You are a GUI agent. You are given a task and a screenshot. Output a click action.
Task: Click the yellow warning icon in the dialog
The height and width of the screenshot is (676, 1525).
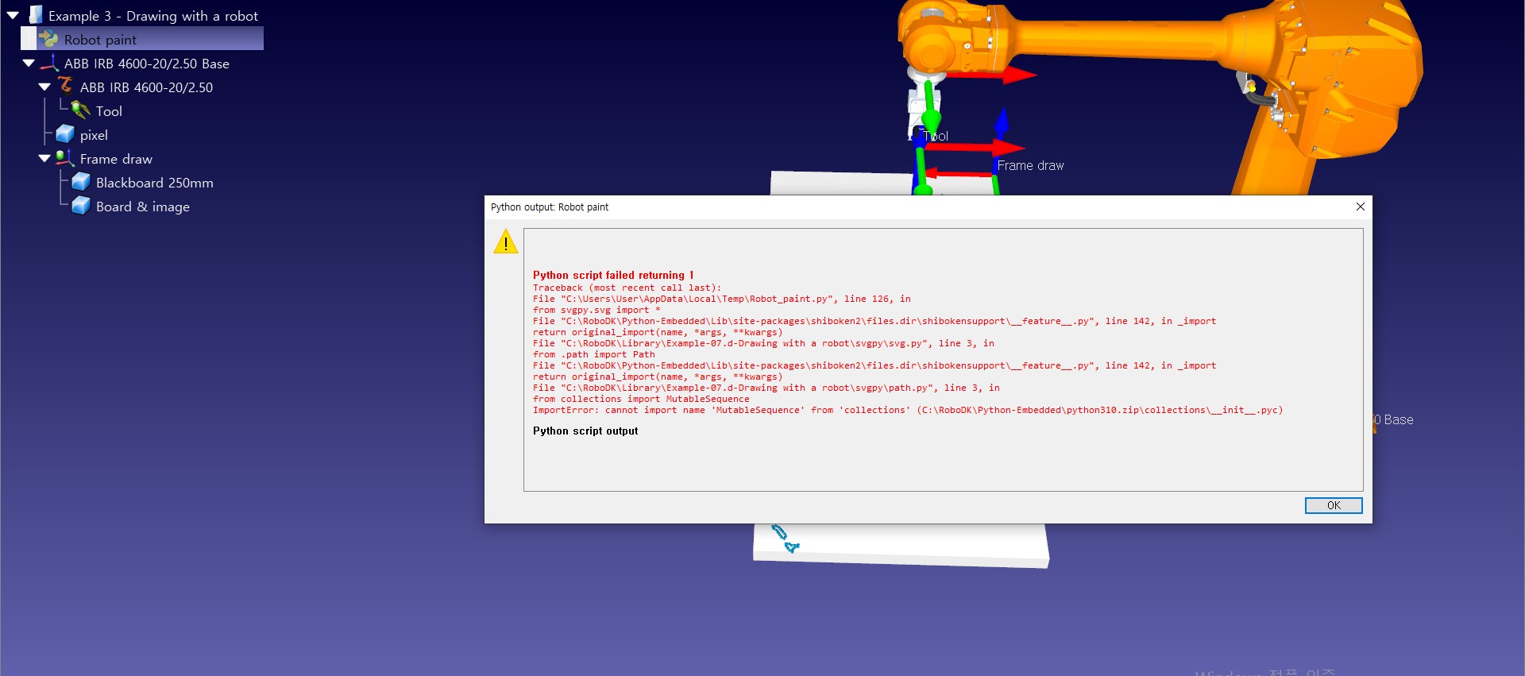[506, 242]
